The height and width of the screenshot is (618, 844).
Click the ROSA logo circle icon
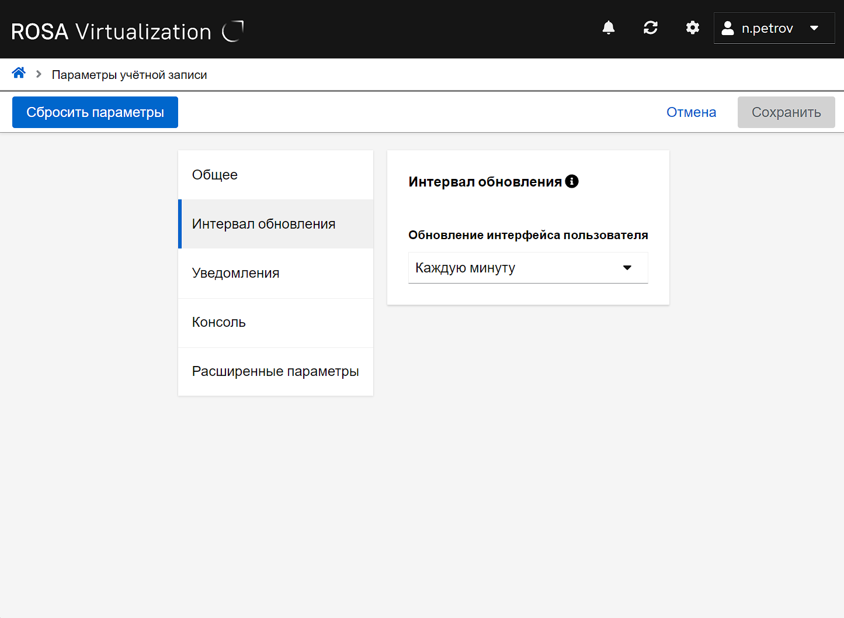pos(232,31)
